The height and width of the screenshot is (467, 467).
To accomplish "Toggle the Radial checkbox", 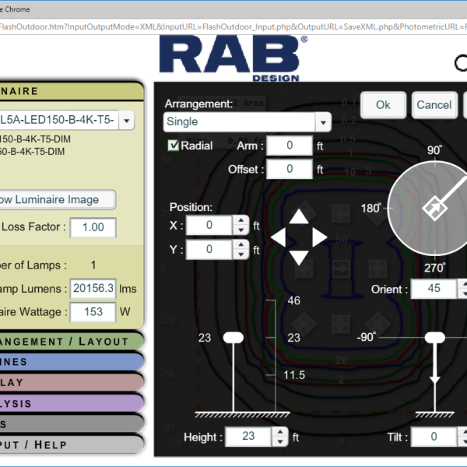I will (174, 146).
